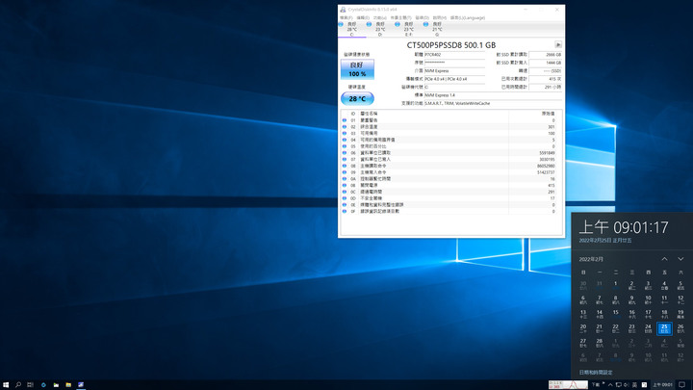Open the first menu in CrystalDiskInfo menu bar

coord(346,17)
